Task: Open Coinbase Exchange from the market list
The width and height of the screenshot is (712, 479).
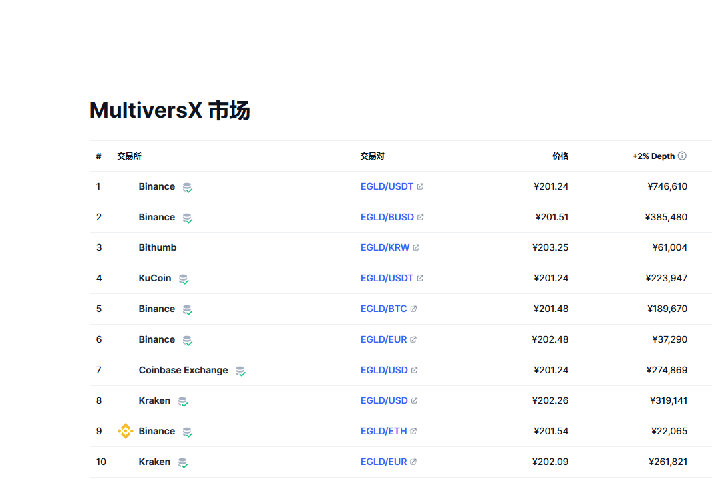Action: pyautogui.click(x=183, y=370)
